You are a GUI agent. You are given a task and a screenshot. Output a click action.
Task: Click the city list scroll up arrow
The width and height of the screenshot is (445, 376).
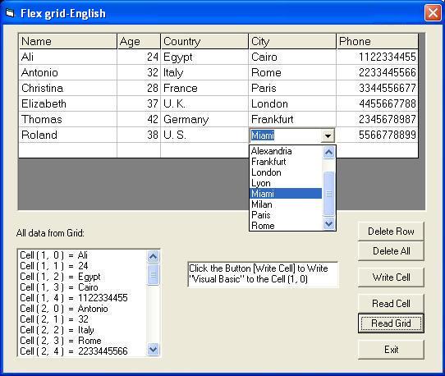click(x=328, y=153)
